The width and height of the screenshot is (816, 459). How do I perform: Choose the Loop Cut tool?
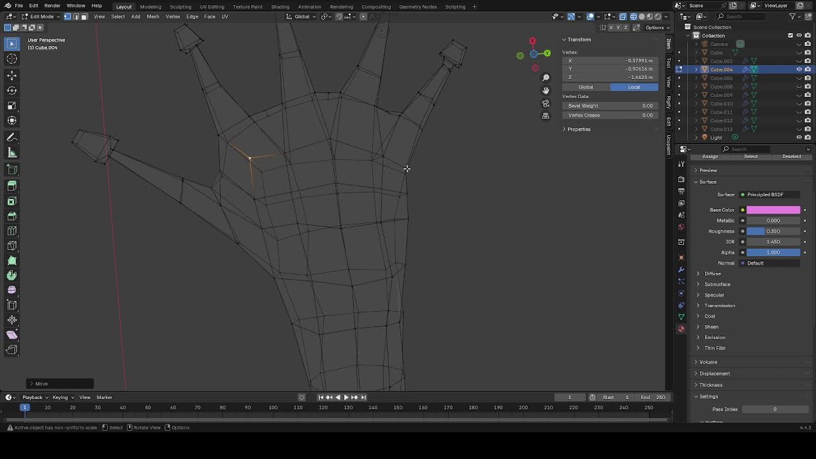coord(11,231)
